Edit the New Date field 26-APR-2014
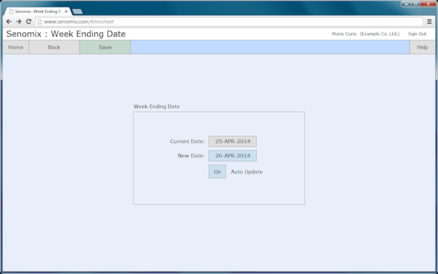 click(x=232, y=156)
